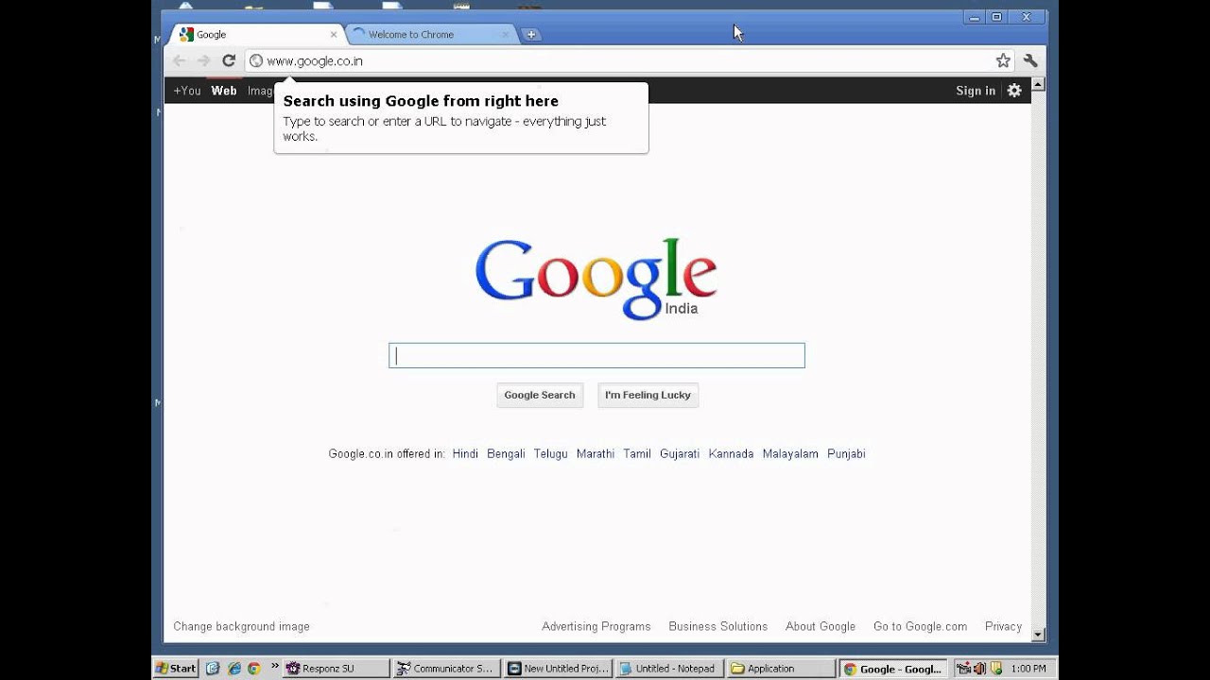Image resolution: width=1210 pixels, height=680 pixels.
Task: Switch to Untitled - Notepad taskbar item
Action: click(671, 668)
